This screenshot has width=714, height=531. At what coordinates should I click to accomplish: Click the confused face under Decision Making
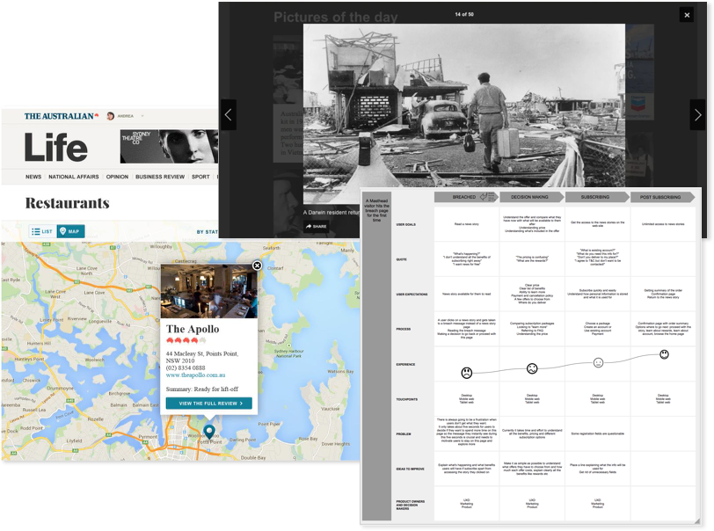(532, 368)
